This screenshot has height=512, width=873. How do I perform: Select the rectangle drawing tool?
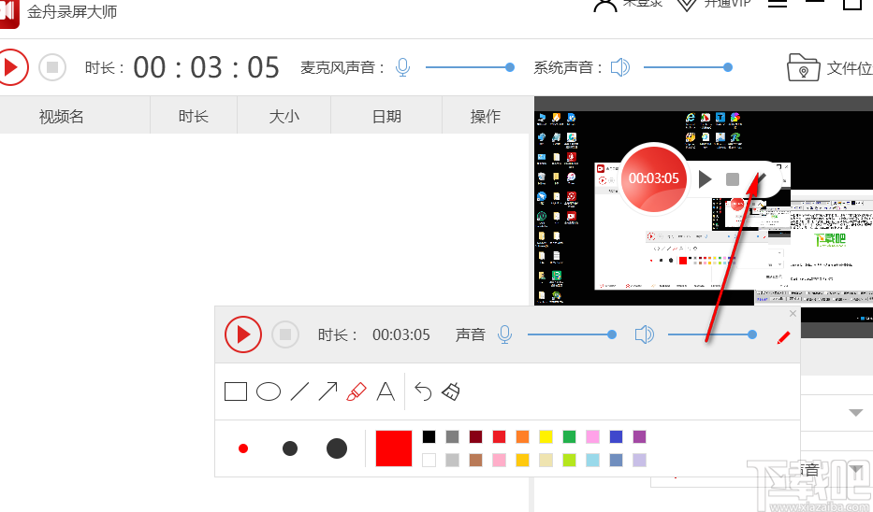tap(236, 391)
